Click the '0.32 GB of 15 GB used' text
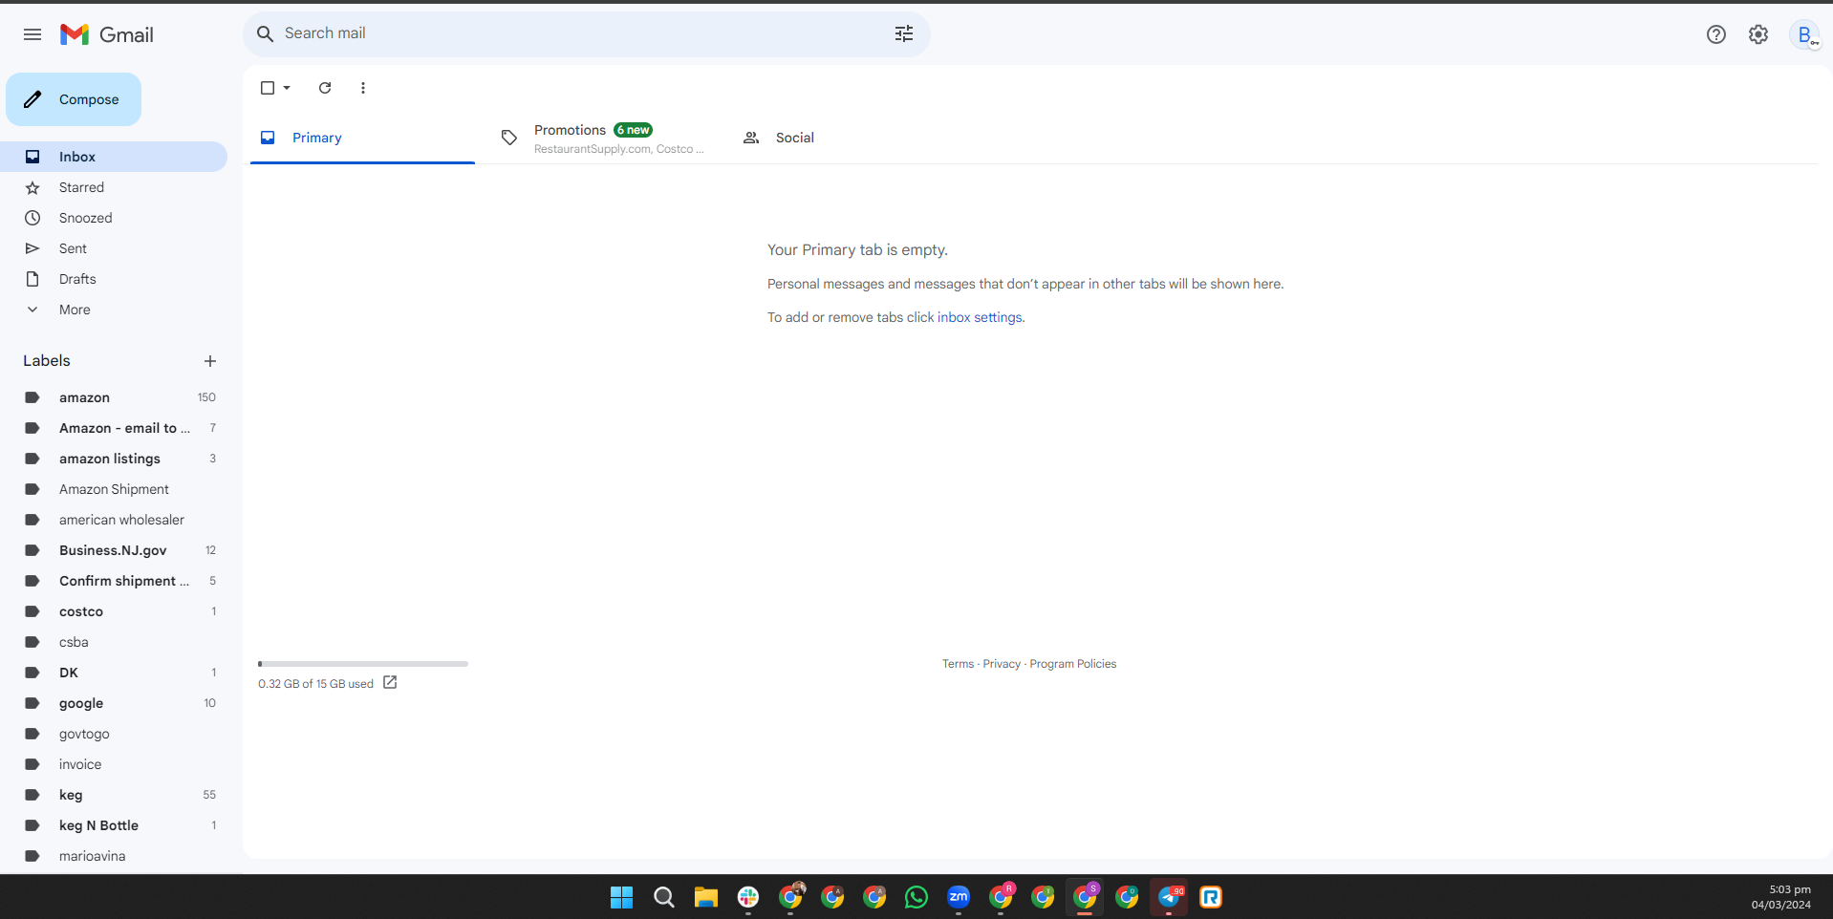This screenshot has width=1833, height=919. 315,684
